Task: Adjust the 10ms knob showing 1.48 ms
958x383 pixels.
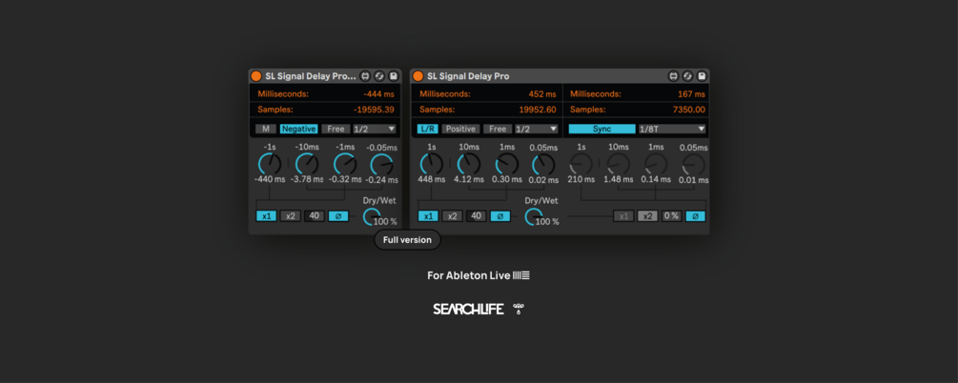Action: pyautogui.click(x=619, y=164)
